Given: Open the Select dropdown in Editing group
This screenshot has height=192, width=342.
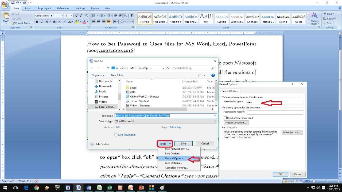Looking at the screenshot, I should tap(329, 23).
